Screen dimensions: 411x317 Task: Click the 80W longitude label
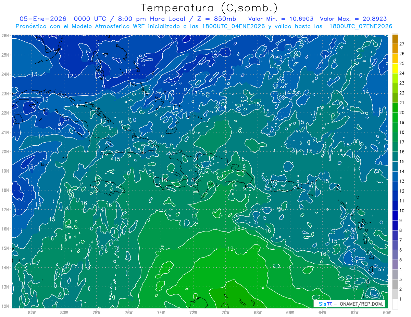pyautogui.click(x=64, y=312)
